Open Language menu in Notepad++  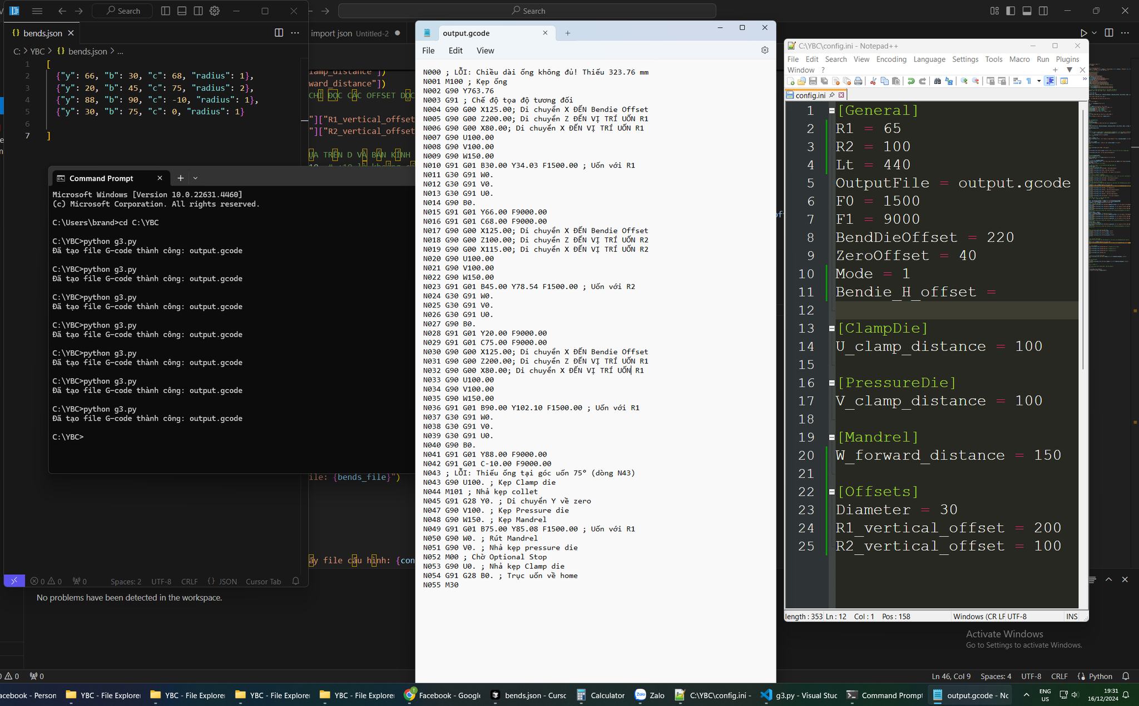[929, 59]
